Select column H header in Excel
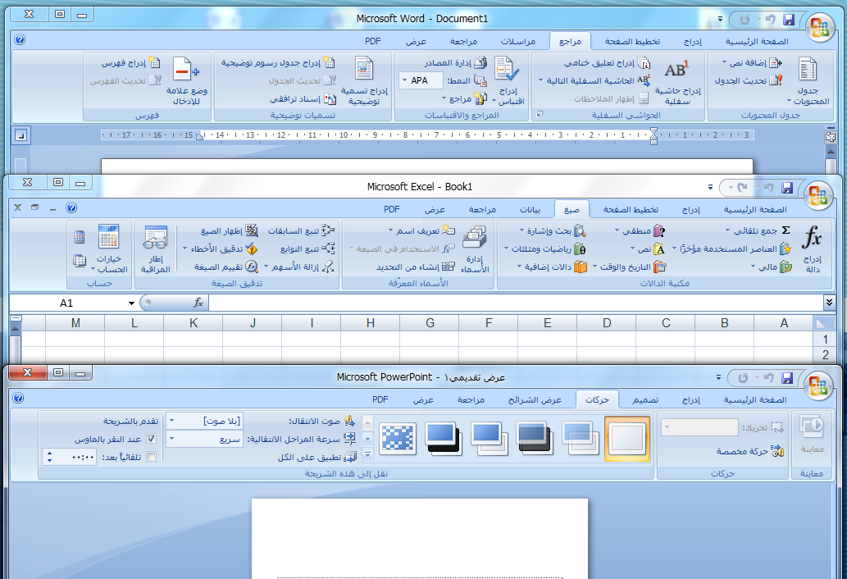 click(371, 323)
